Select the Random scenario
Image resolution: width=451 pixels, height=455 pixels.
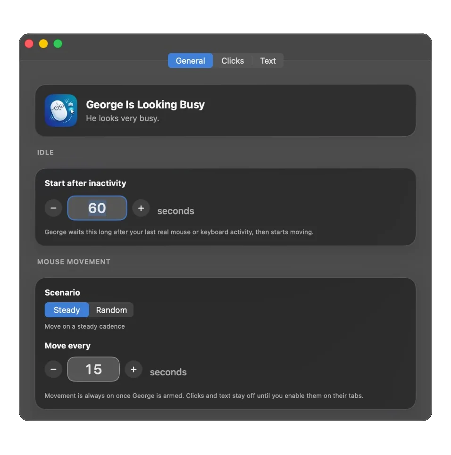111,310
